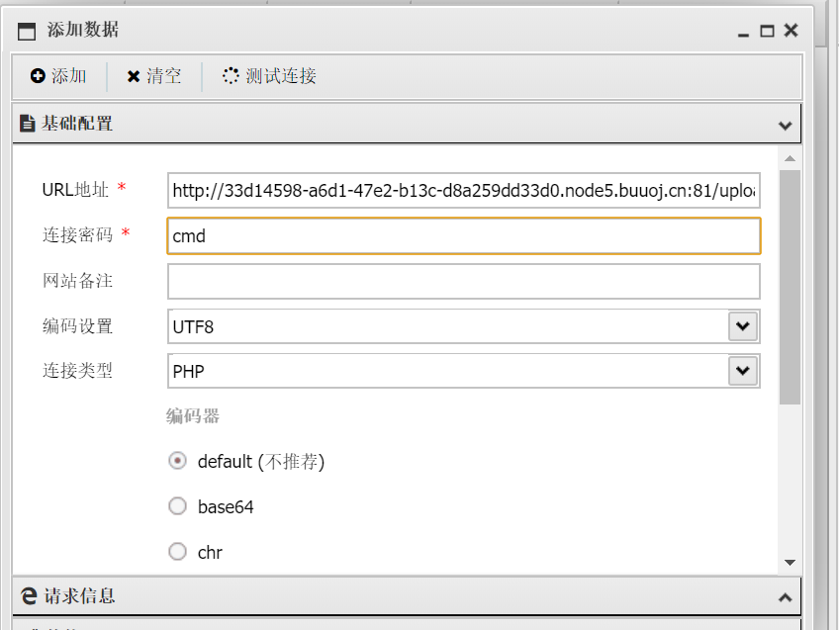Open the 编码设置 UTF8 dropdown arrow
The image size is (839, 630).
[742, 325]
